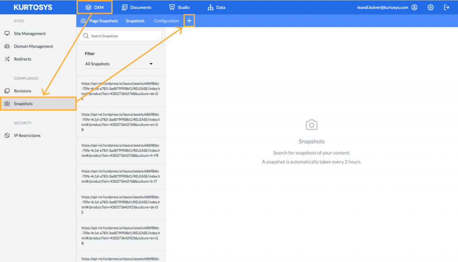Click the plus button to add a snapshot
The width and height of the screenshot is (458, 262).
coord(189,20)
